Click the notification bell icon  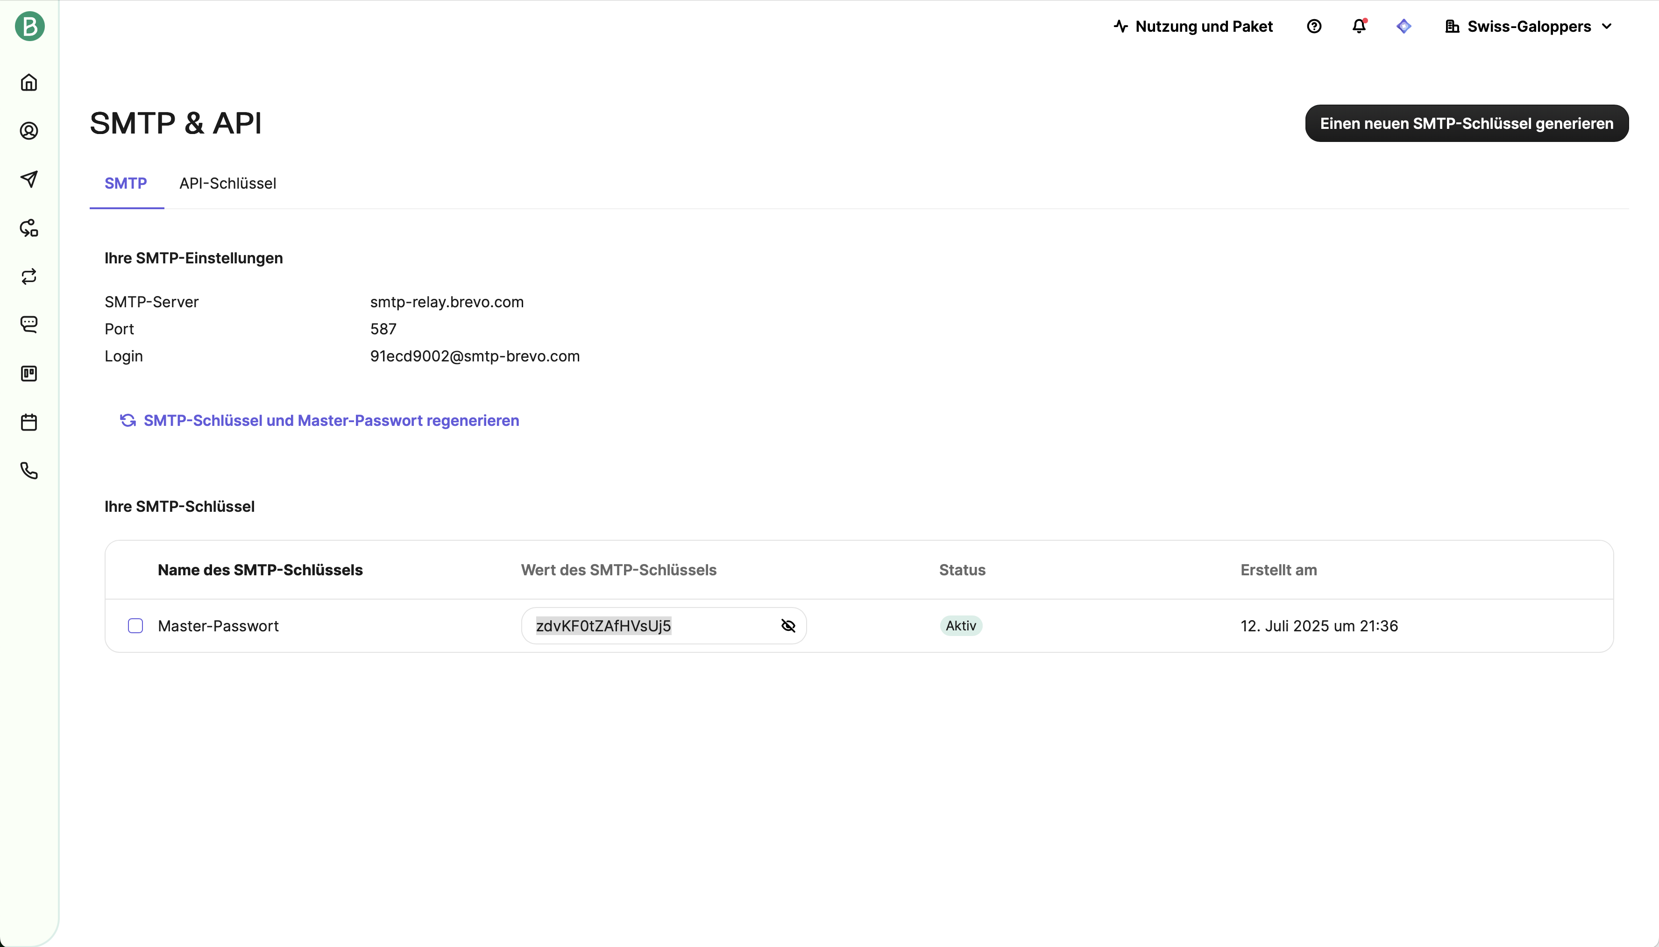(x=1359, y=27)
